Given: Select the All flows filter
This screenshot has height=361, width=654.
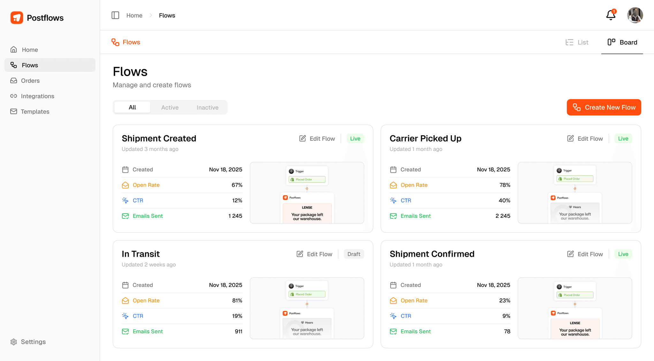Looking at the screenshot, I should tap(132, 107).
